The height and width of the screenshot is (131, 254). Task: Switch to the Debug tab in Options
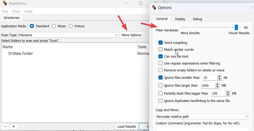pyautogui.click(x=198, y=19)
